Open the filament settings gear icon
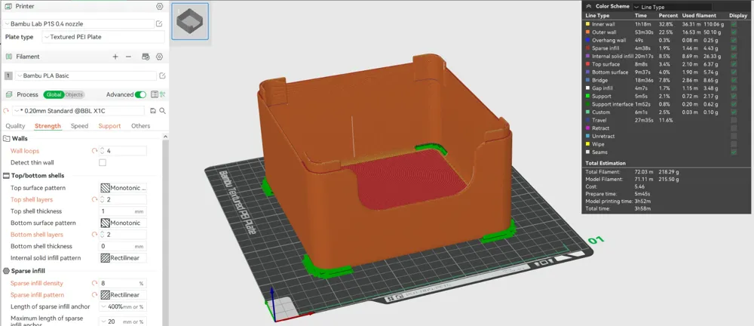 coord(160,57)
